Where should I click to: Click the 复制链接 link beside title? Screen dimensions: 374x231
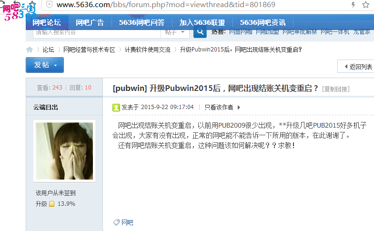pyautogui.click(x=335, y=89)
